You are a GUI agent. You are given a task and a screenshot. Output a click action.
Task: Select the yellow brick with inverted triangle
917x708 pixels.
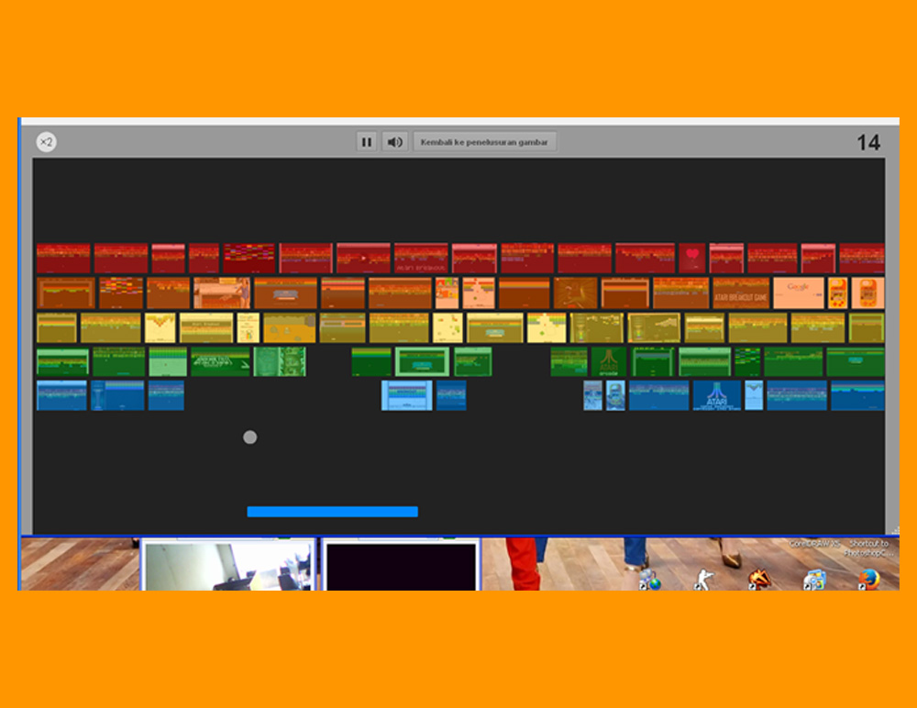[160, 327]
